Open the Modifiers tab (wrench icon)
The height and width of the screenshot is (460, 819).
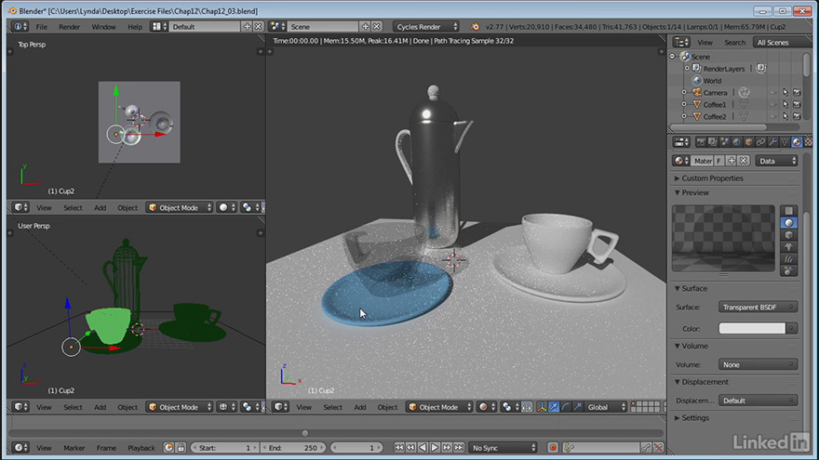(x=772, y=142)
